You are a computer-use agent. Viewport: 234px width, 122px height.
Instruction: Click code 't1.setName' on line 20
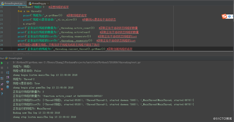(x=25, y=7)
